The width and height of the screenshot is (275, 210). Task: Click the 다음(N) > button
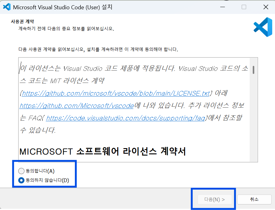pyautogui.click(x=215, y=199)
